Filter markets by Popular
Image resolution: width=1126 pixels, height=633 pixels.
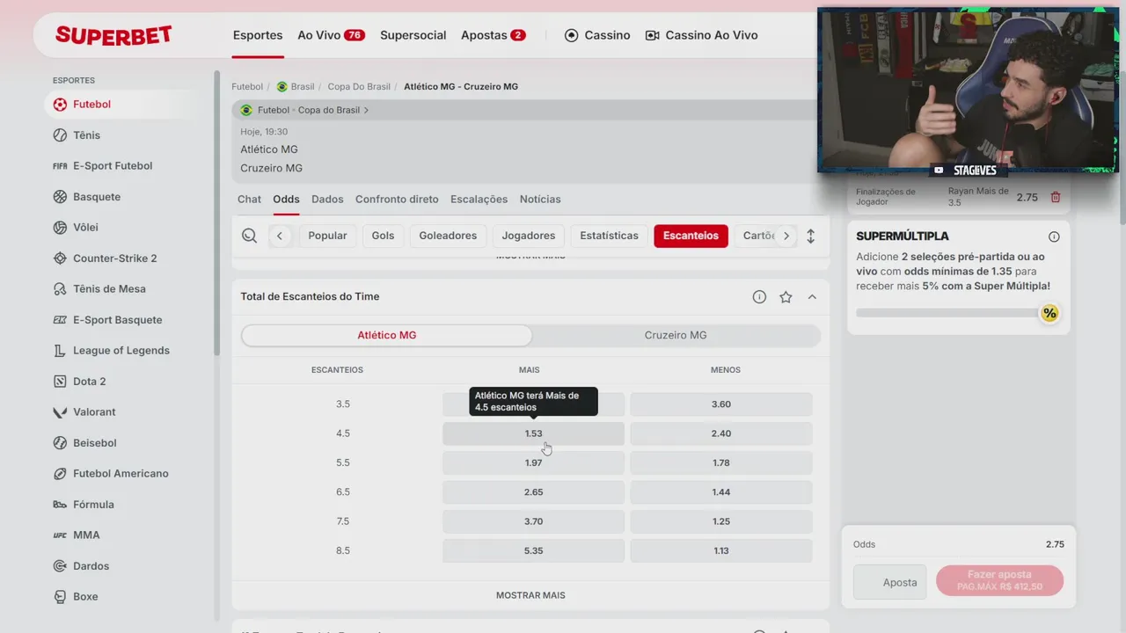click(327, 236)
